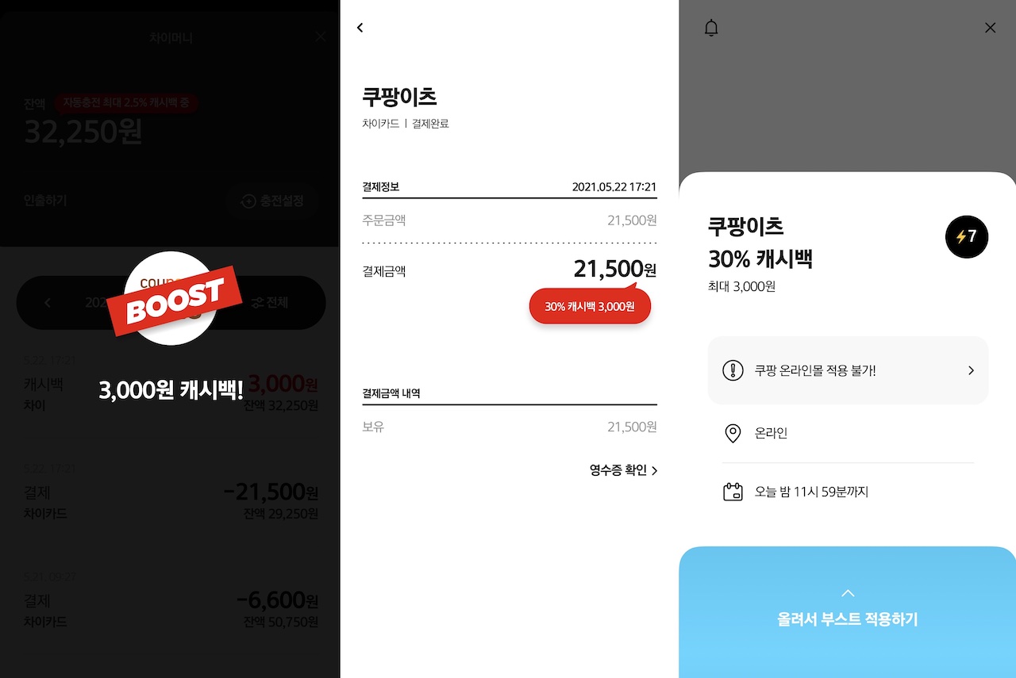The width and height of the screenshot is (1016, 678).
Task: Go to previous month in date selector
Action: [48, 303]
